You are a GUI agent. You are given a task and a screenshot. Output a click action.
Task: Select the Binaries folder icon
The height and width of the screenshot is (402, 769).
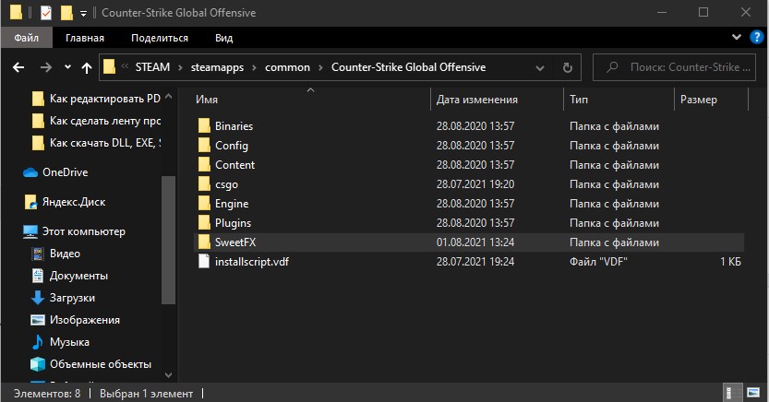(x=204, y=125)
